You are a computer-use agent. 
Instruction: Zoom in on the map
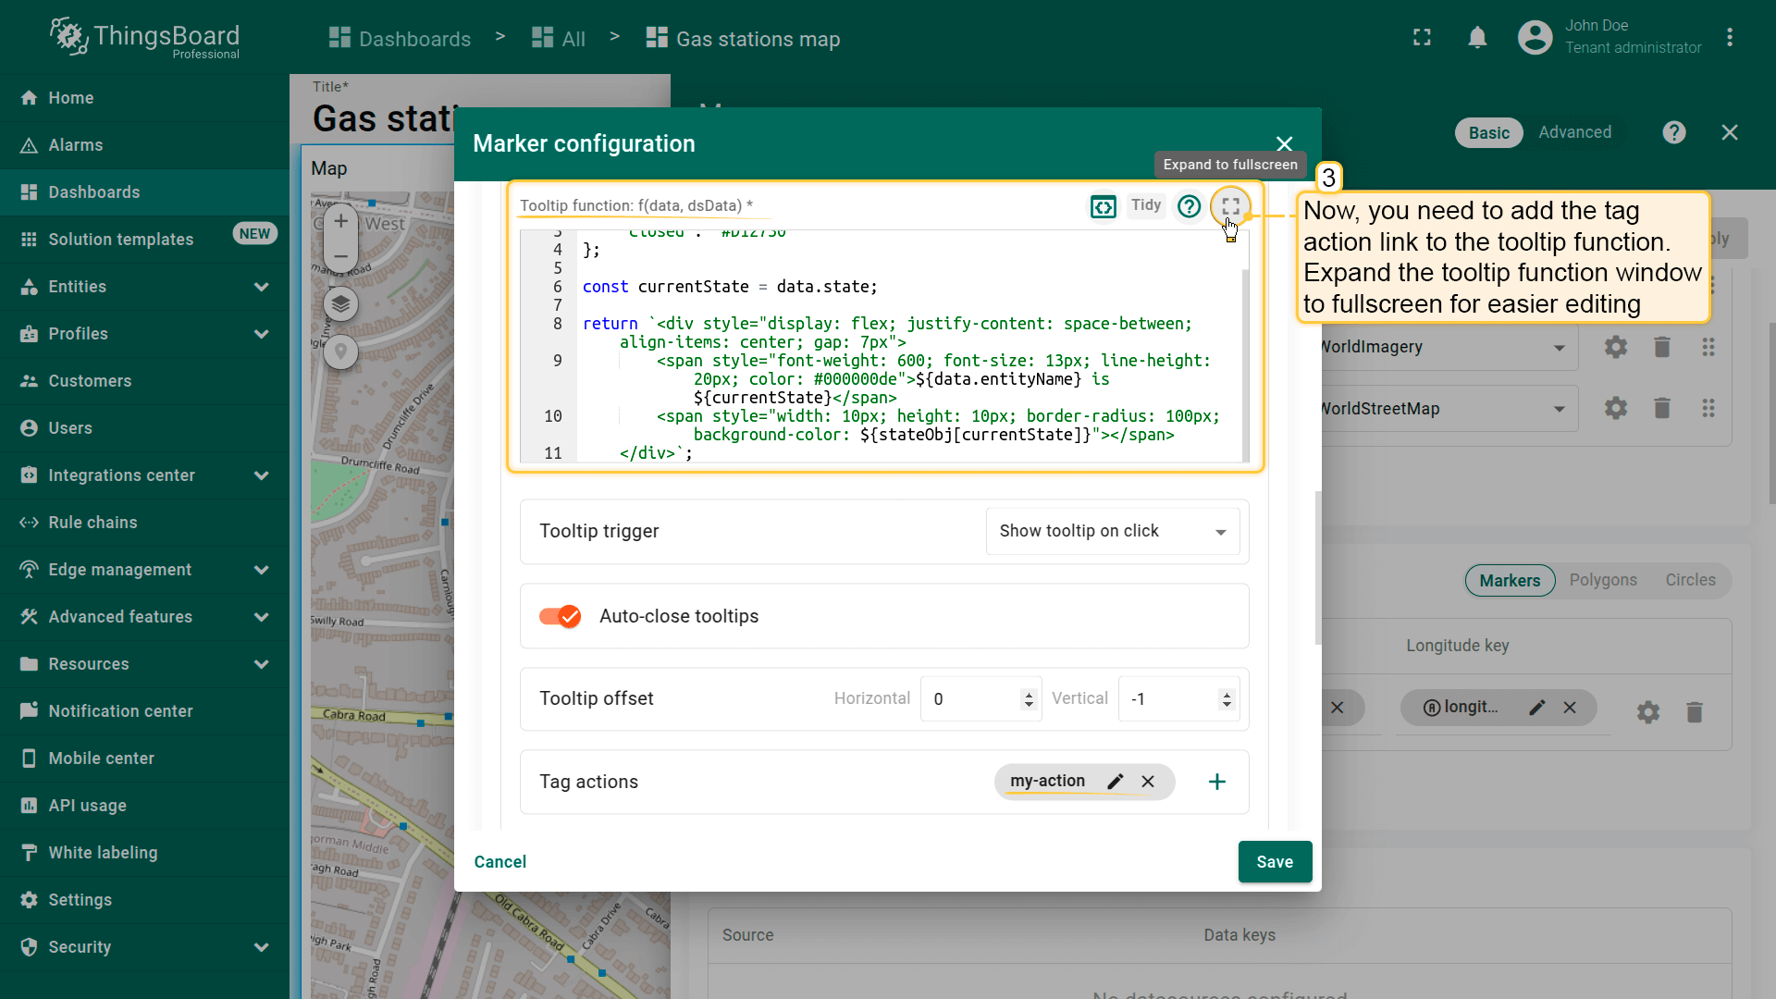(x=341, y=221)
